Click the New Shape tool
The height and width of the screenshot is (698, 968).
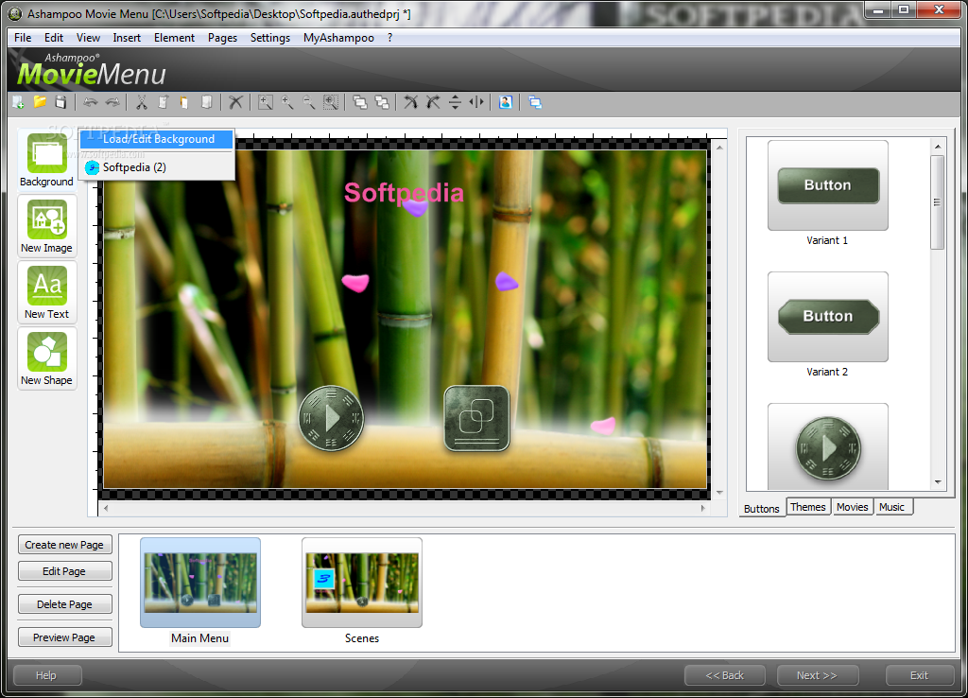click(47, 358)
